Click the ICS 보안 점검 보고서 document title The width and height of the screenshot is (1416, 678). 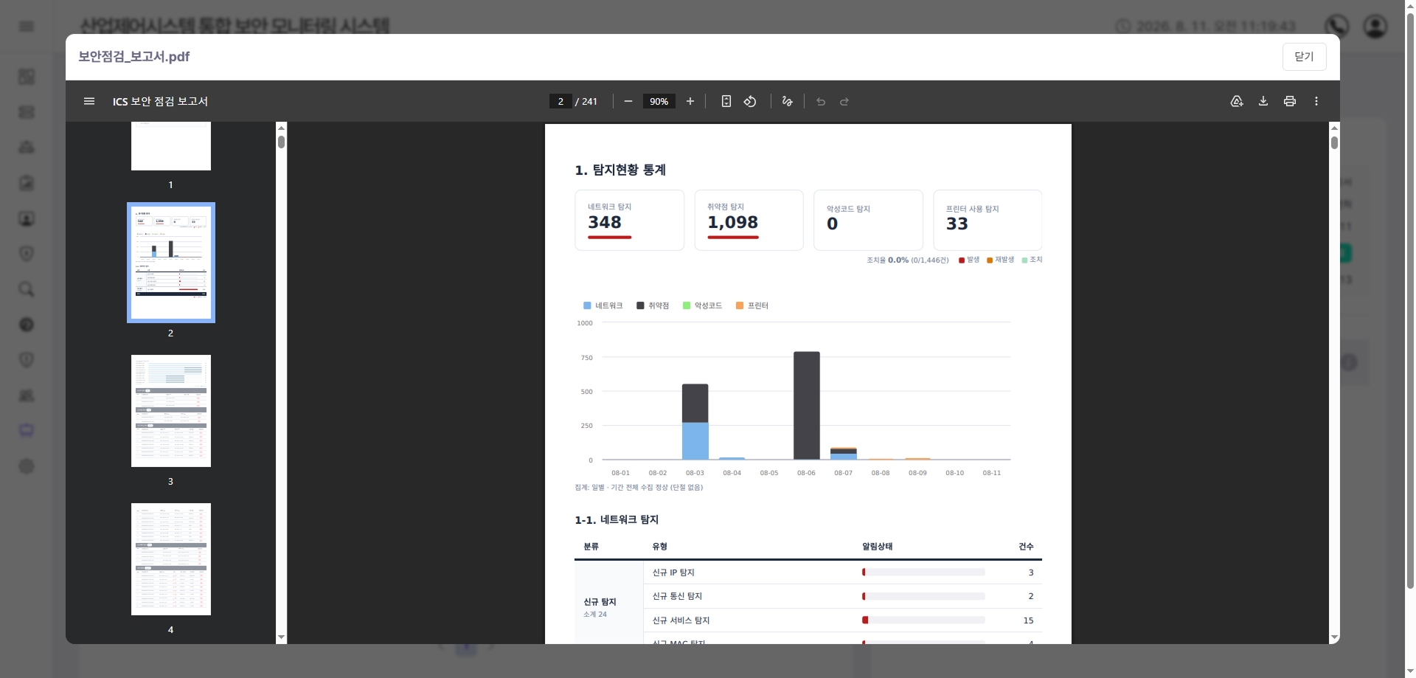(160, 101)
